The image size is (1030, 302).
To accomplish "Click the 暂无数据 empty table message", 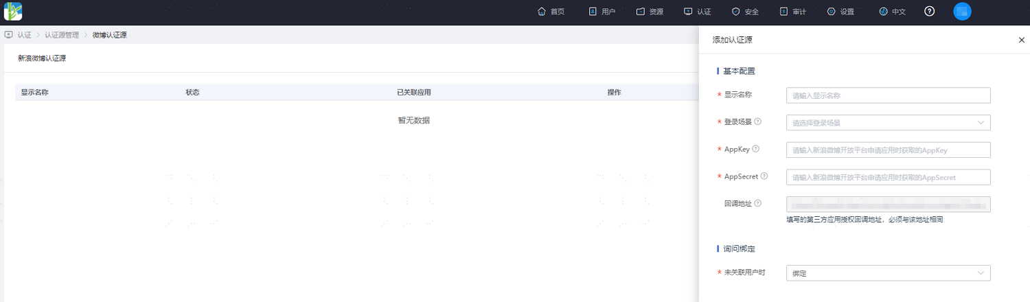I will click(414, 120).
